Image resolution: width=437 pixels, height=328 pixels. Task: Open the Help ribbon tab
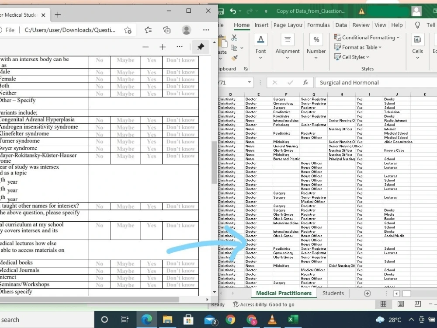pyautogui.click(x=397, y=25)
